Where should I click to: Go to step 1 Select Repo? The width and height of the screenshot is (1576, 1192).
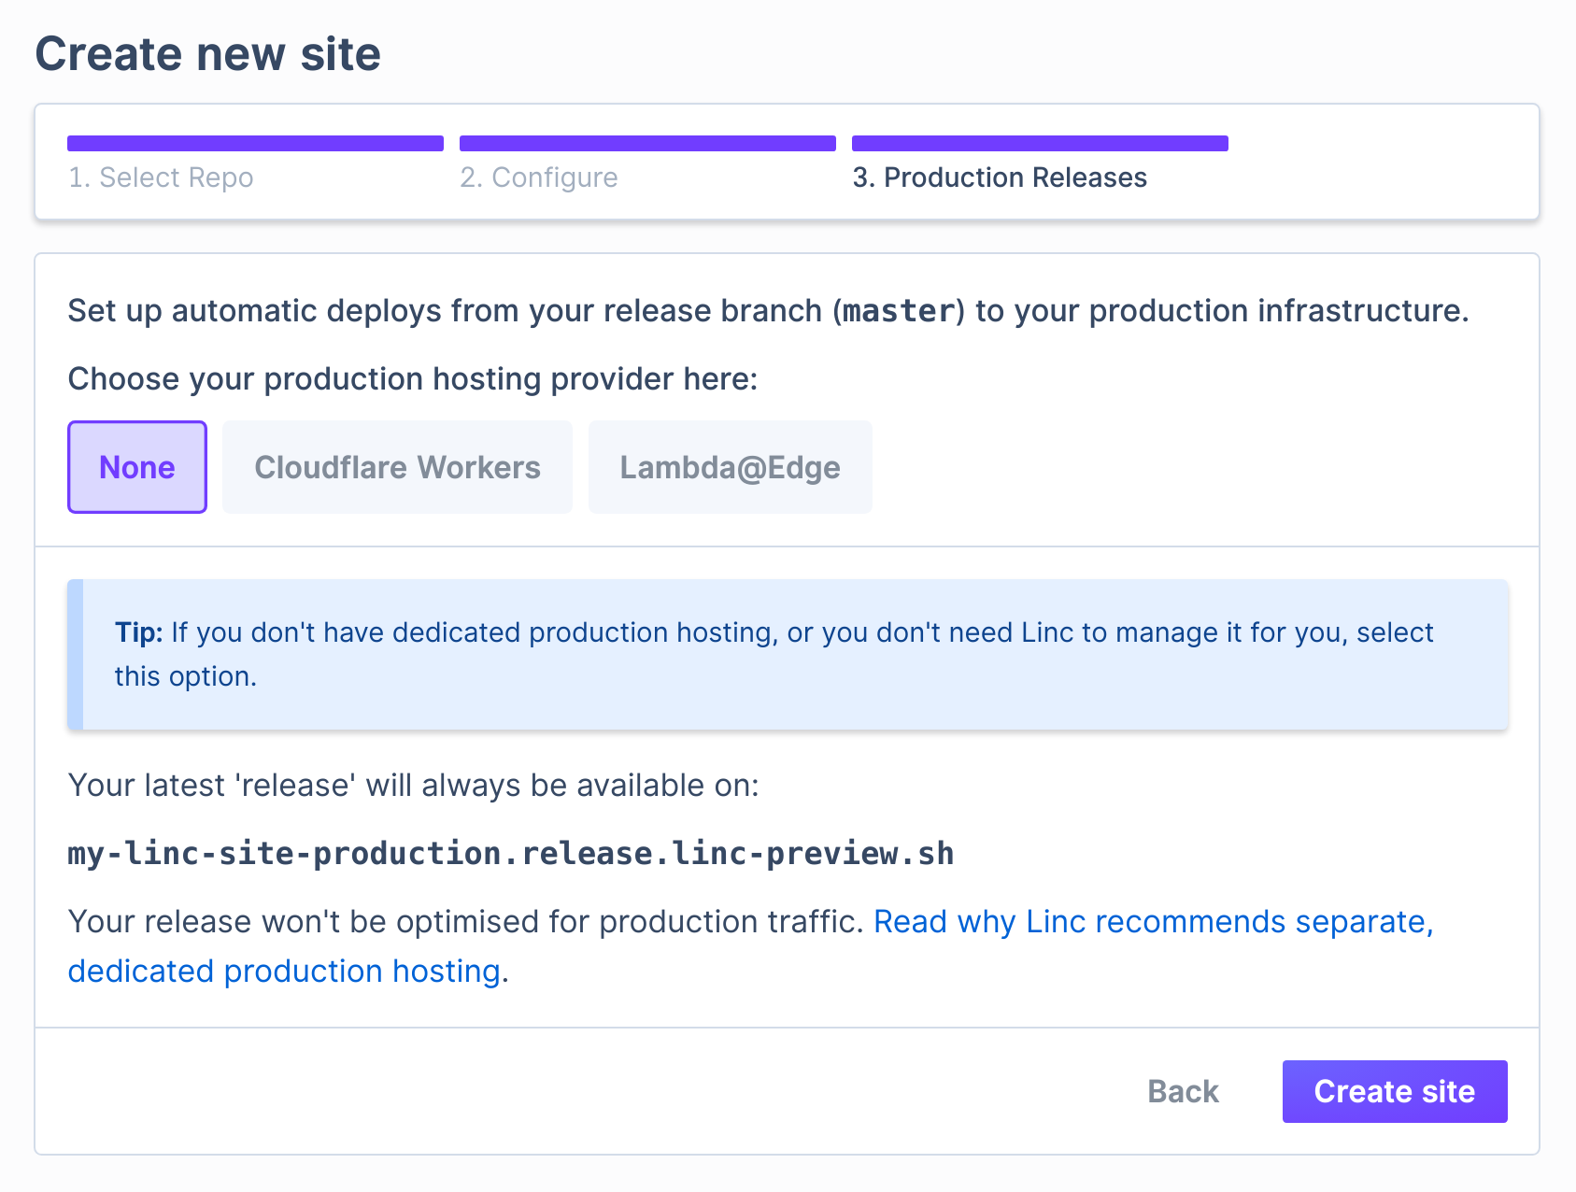[255, 164]
